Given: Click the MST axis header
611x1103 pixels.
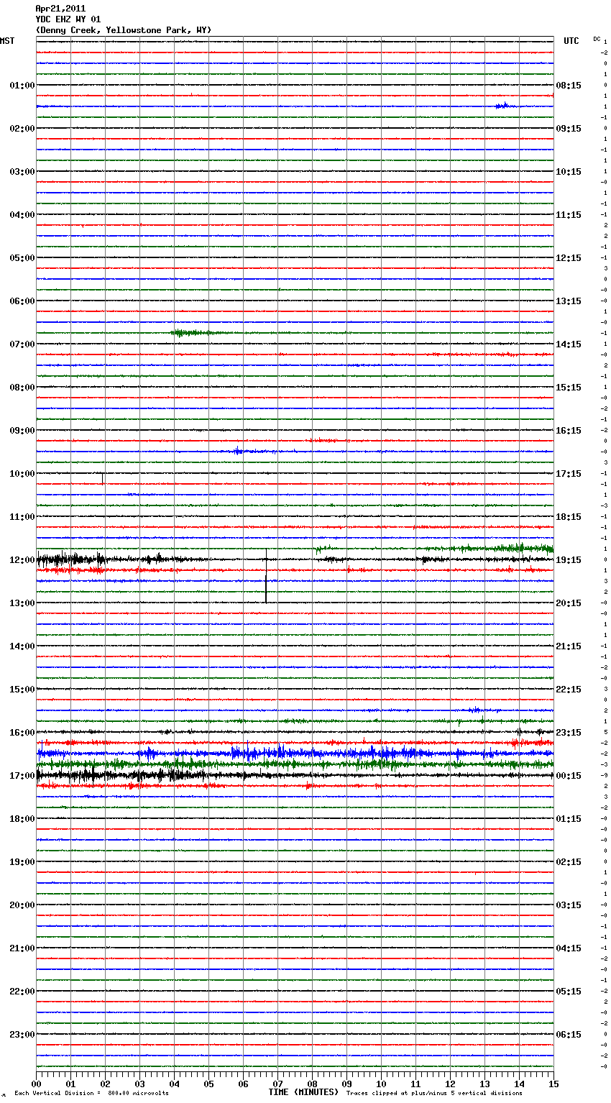Looking at the screenshot, I should tap(7, 41).
